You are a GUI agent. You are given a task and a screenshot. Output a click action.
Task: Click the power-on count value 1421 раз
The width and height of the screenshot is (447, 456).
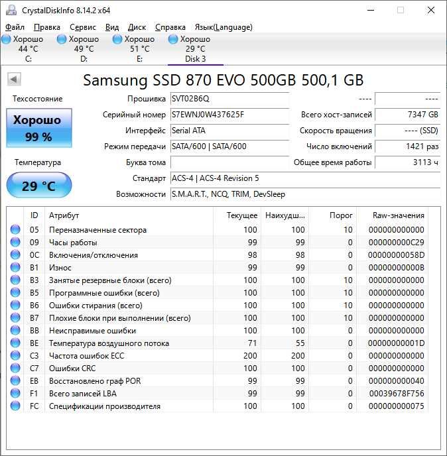coord(407,146)
